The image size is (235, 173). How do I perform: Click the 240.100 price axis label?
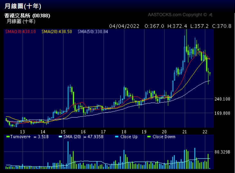222,99
